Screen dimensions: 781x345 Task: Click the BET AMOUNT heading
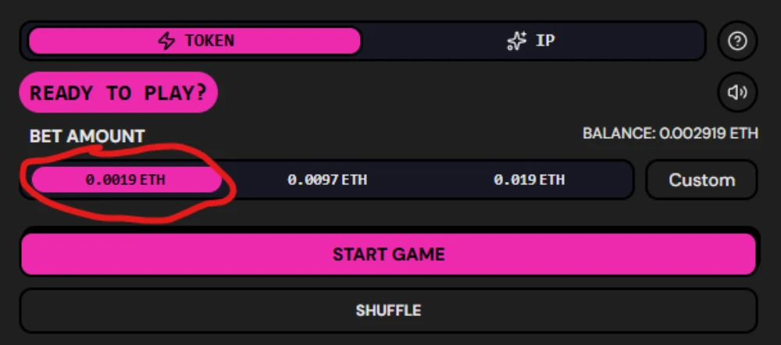tap(87, 136)
